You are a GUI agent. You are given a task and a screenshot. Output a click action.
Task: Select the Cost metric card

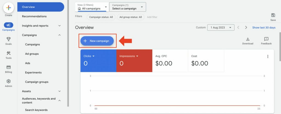206,61
